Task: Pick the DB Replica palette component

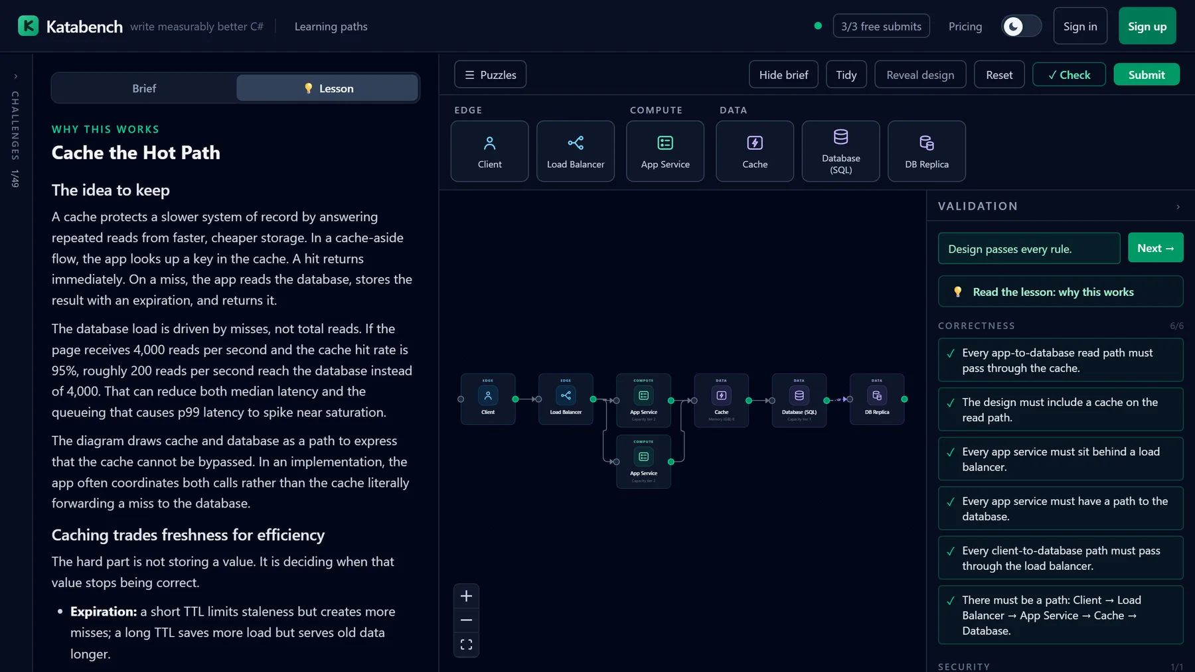Action: 926,151
